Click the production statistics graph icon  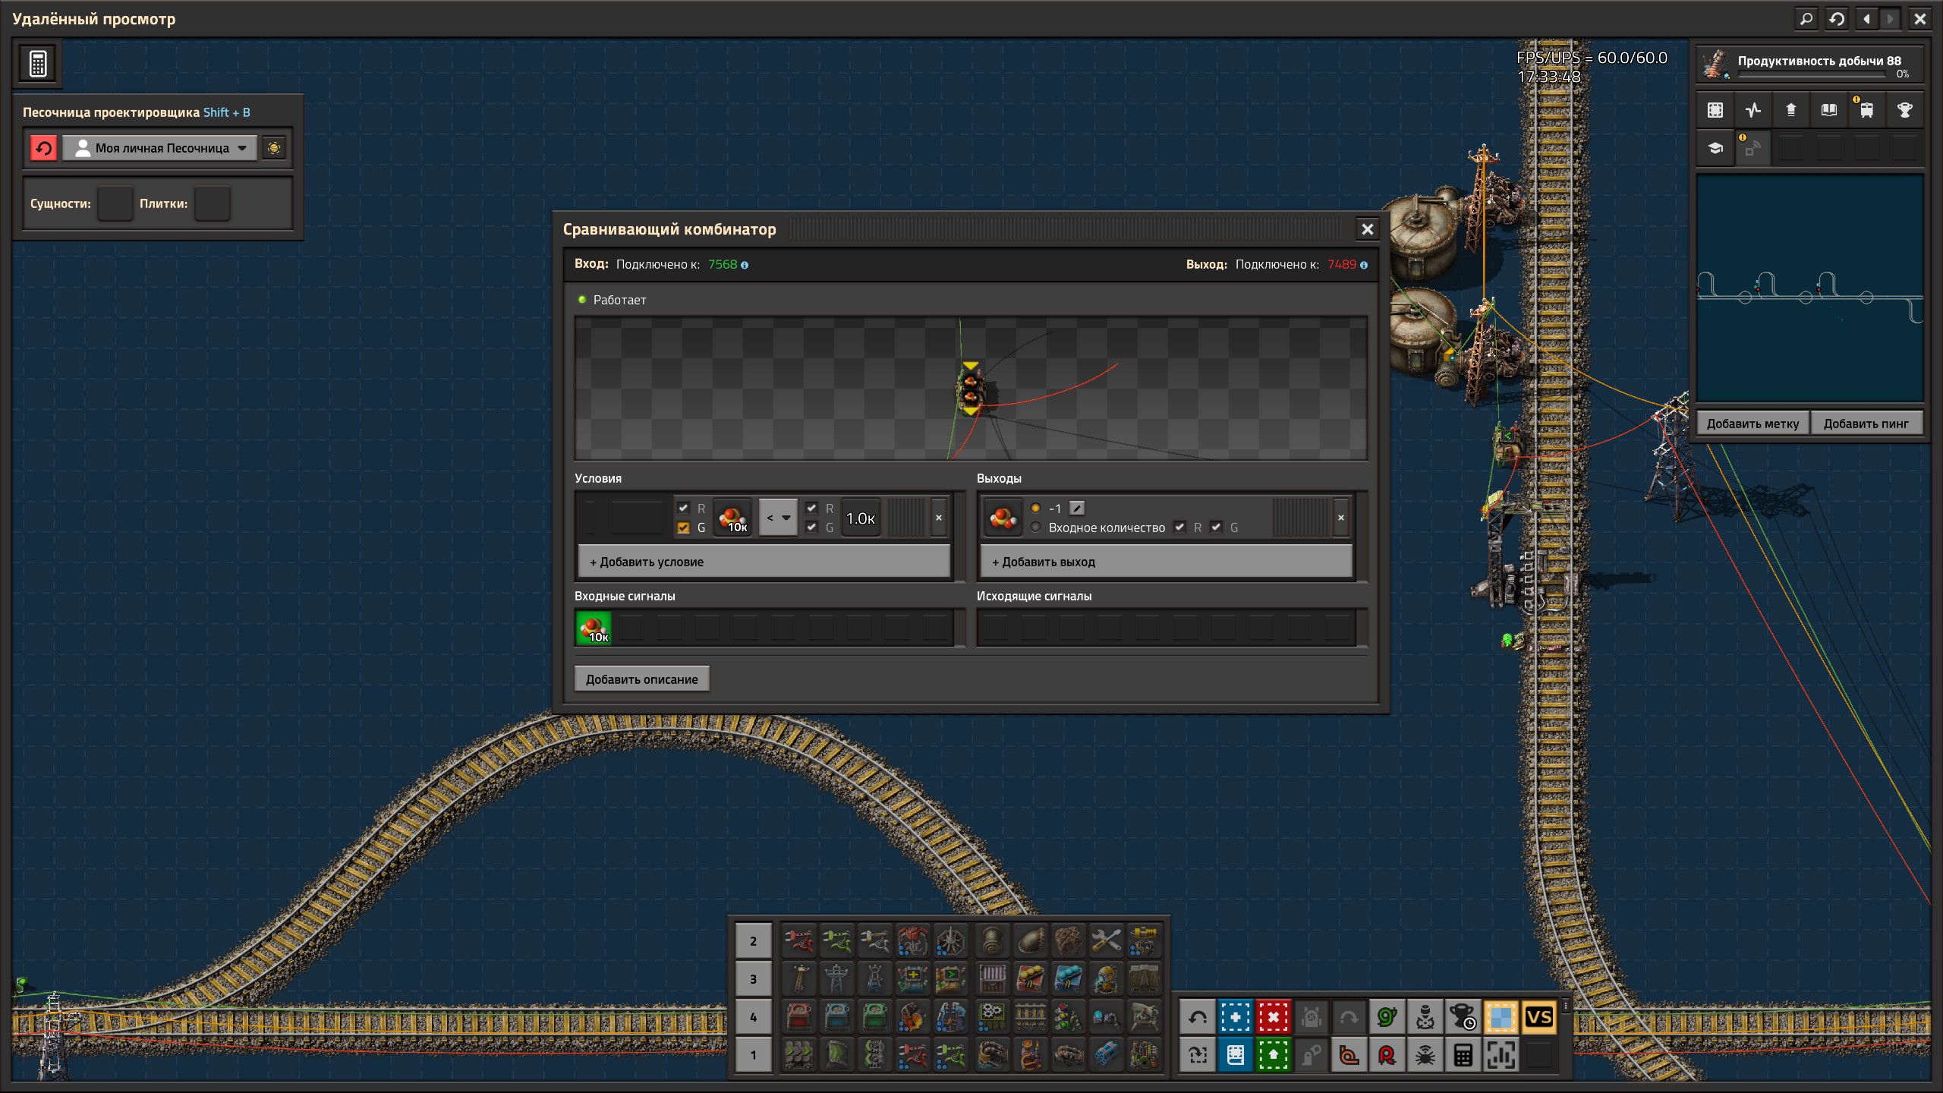point(1752,110)
